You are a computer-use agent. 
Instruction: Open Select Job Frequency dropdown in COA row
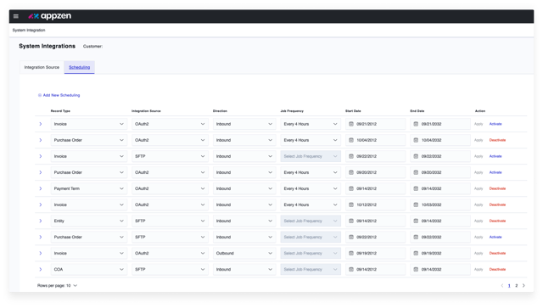(311, 270)
